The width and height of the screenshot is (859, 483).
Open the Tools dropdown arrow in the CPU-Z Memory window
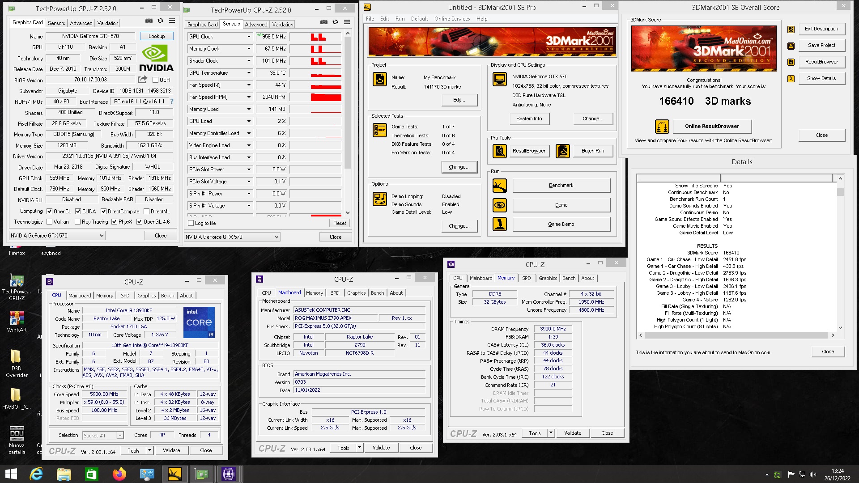[x=551, y=433]
